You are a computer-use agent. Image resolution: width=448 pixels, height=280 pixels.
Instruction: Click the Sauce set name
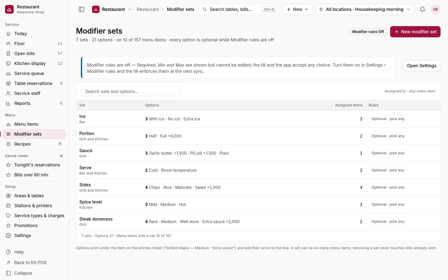click(x=86, y=150)
